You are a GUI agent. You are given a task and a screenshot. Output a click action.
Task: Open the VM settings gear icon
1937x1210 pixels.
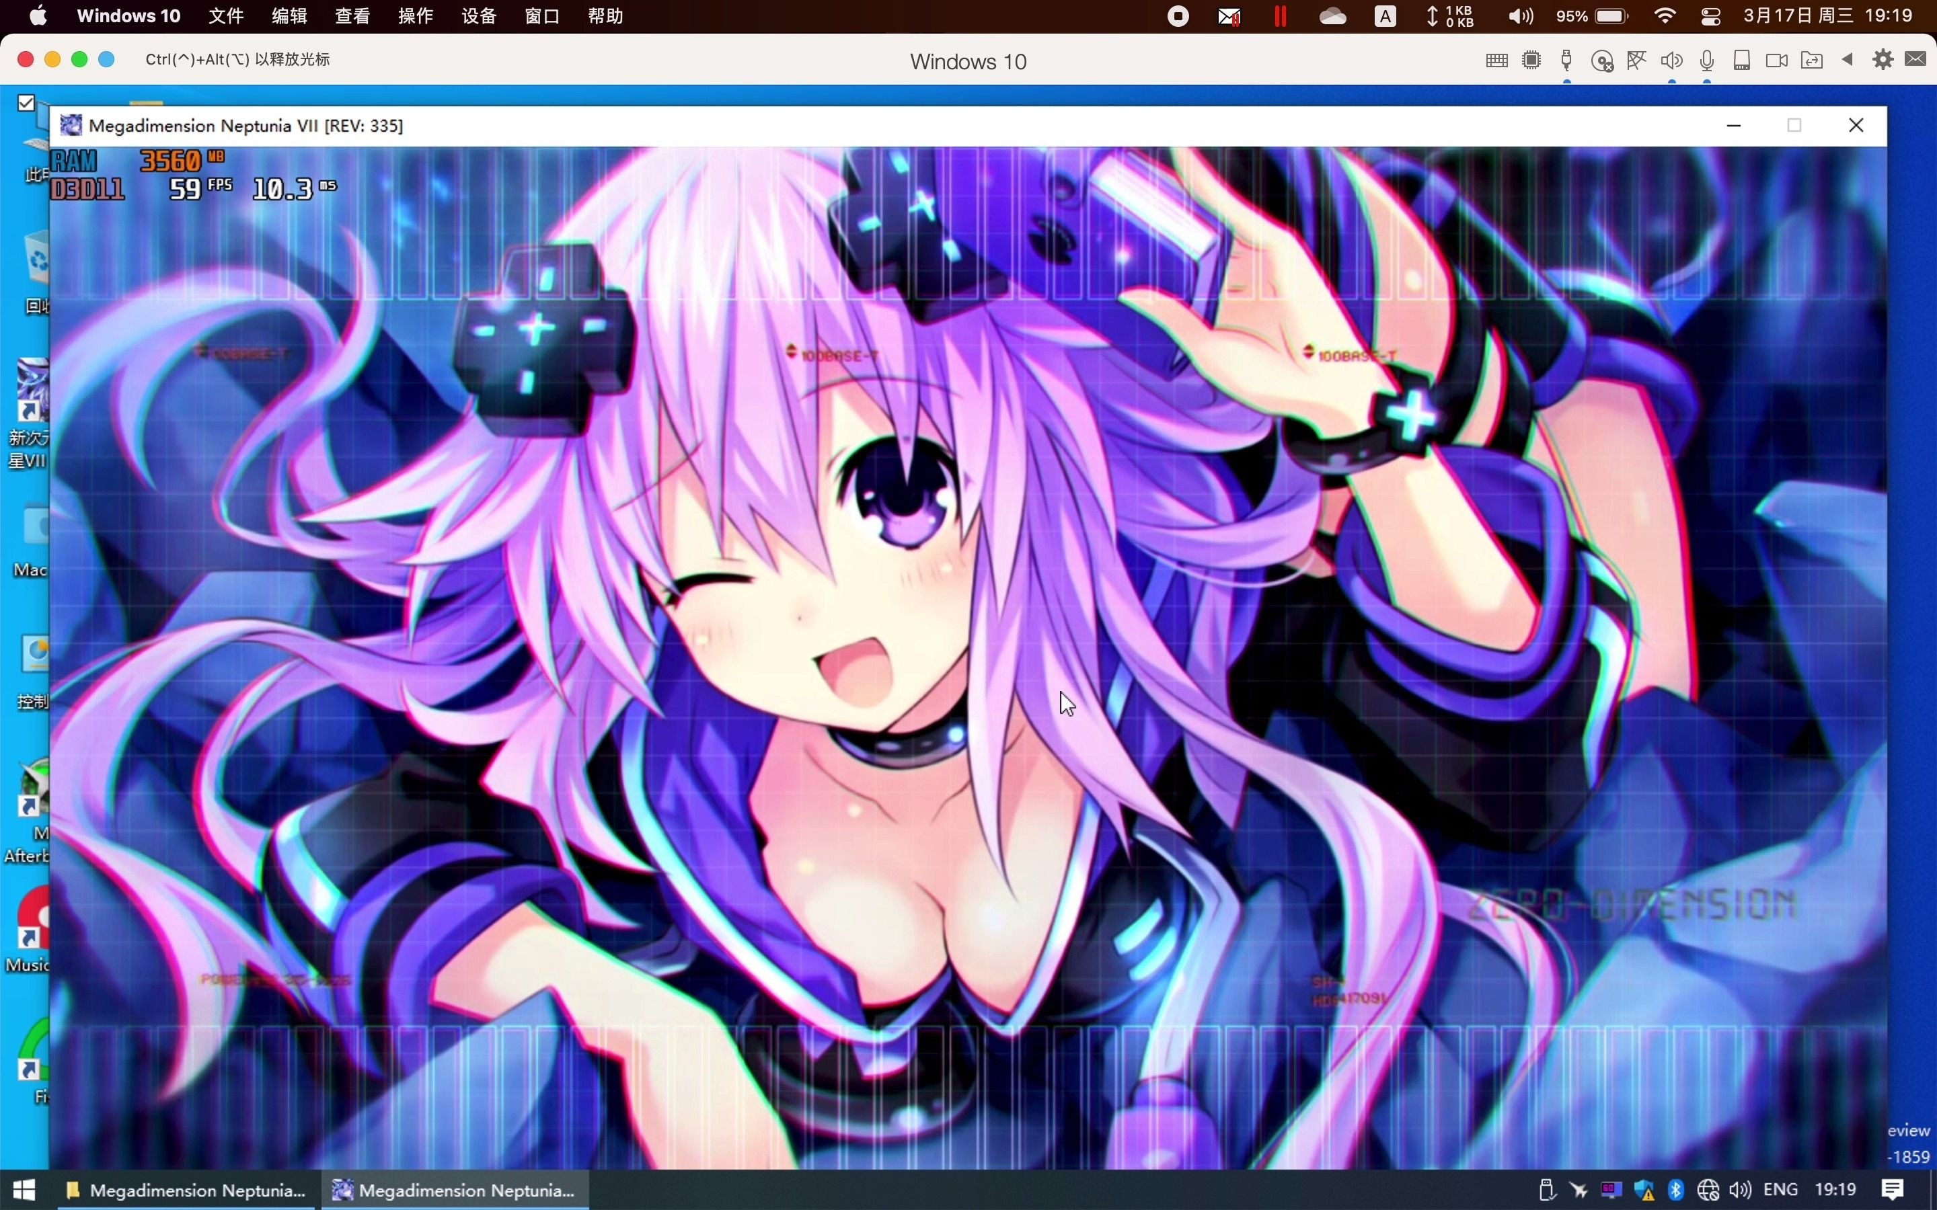pyautogui.click(x=1883, y=60)
